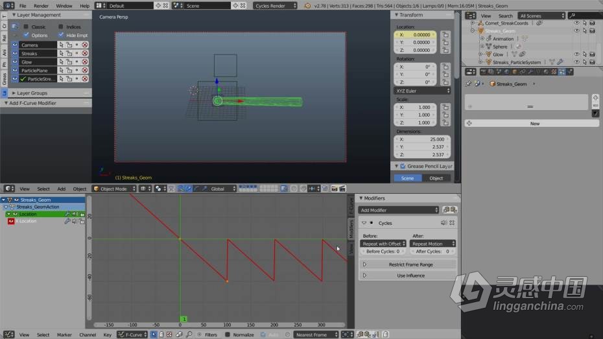Select objects in Glow layer via cursor icon
Viewport: 603px width, 339px height.
61,62
